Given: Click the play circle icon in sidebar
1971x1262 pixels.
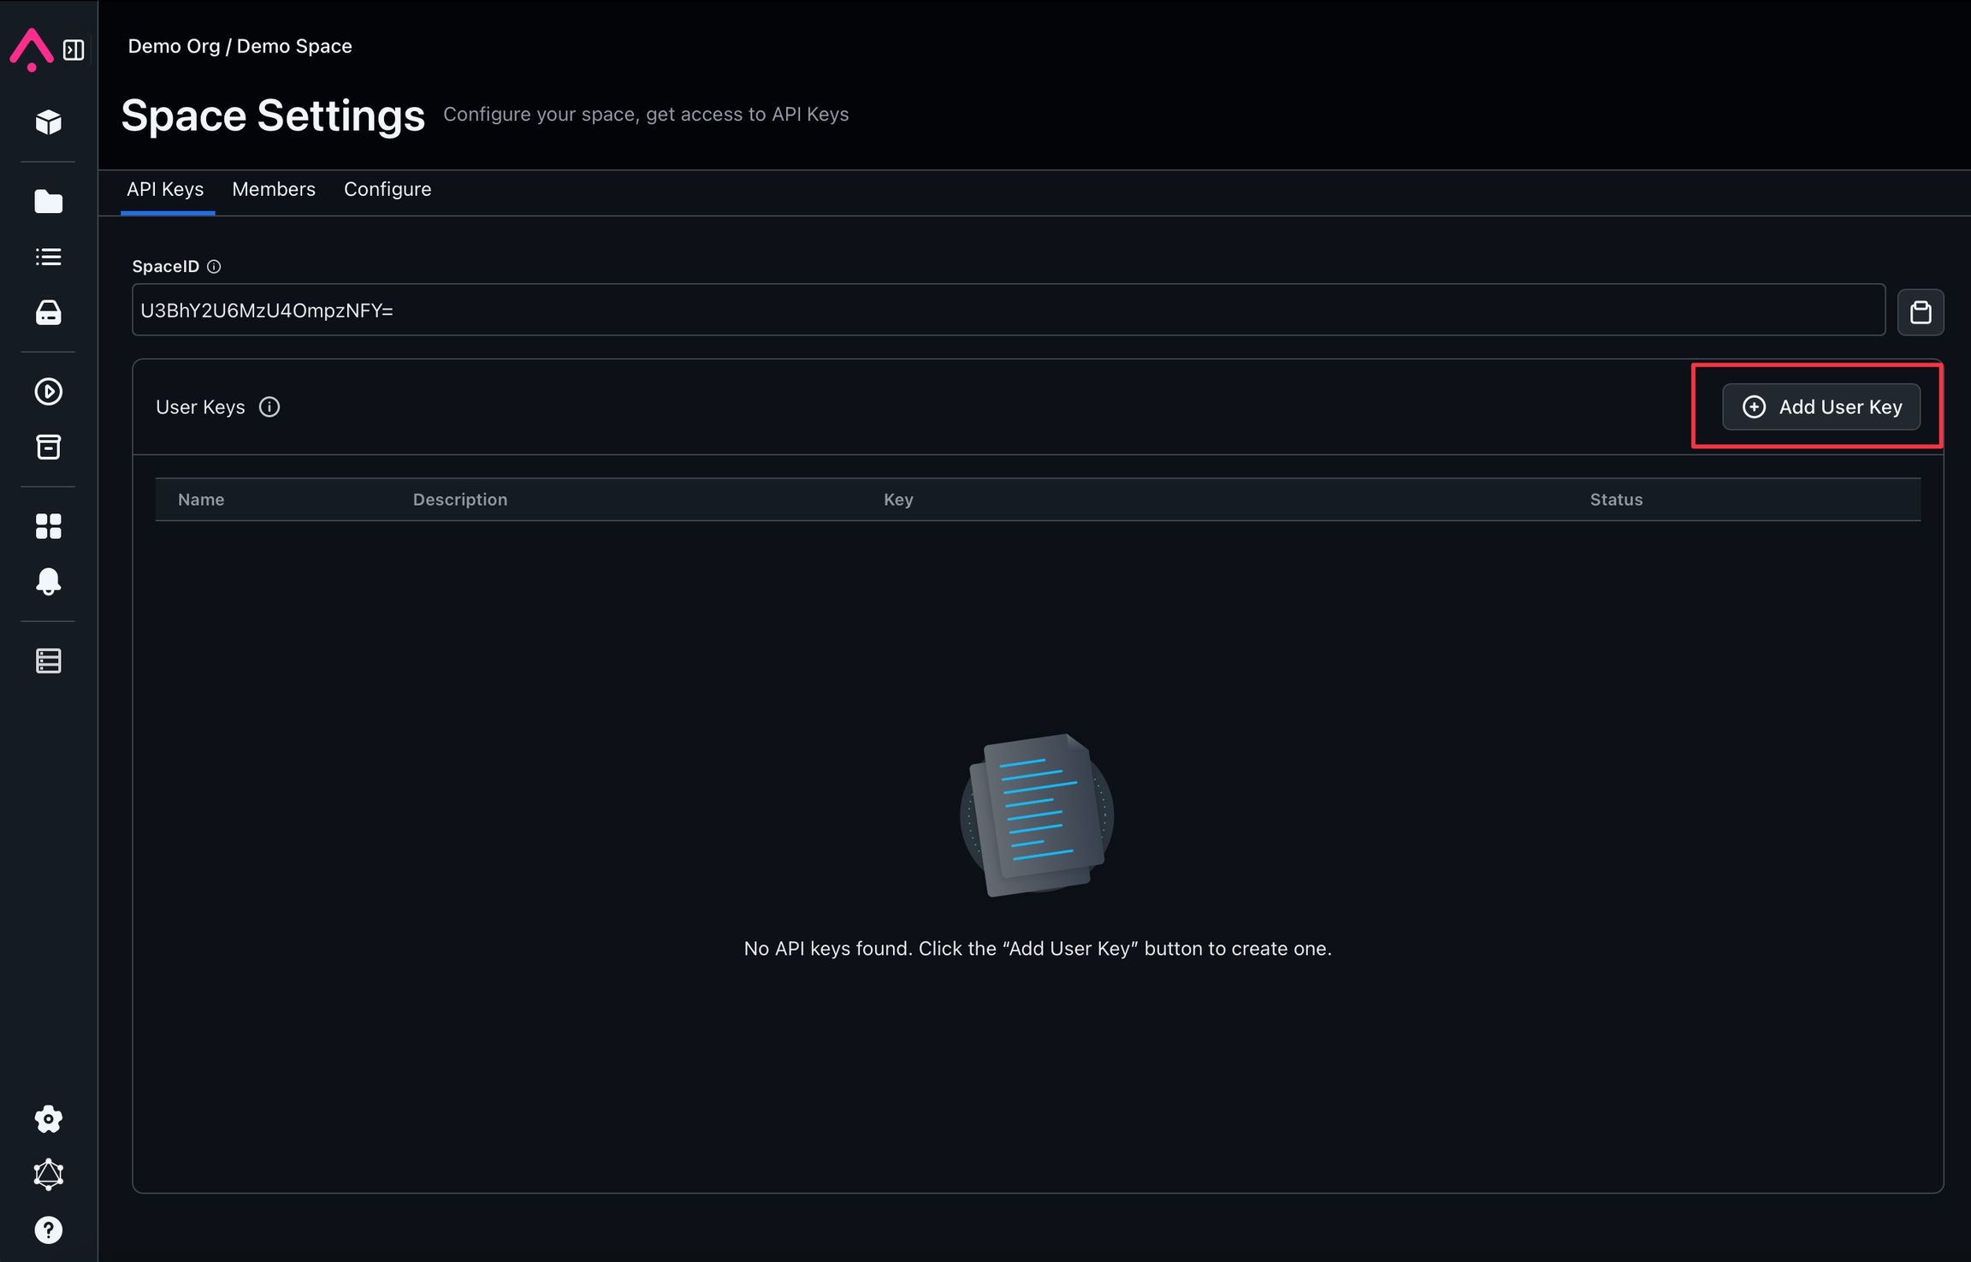Looking at the screenshot, I should pyautogui.click(x=49, y=392).
